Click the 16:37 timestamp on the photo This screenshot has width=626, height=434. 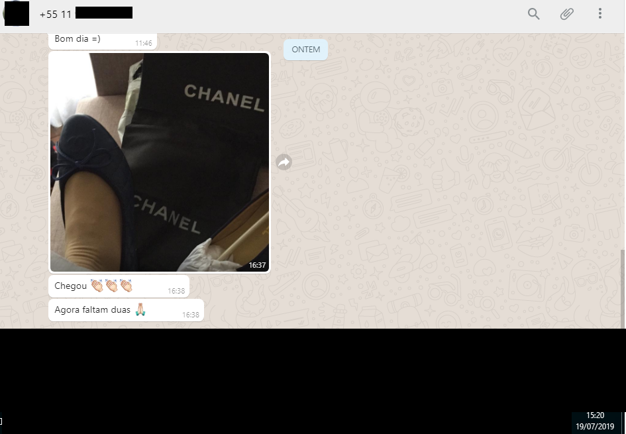257,265
